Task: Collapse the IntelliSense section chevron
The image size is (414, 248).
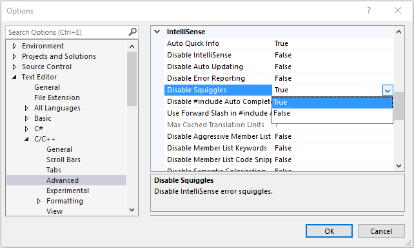Action: (x=157, y=32)
